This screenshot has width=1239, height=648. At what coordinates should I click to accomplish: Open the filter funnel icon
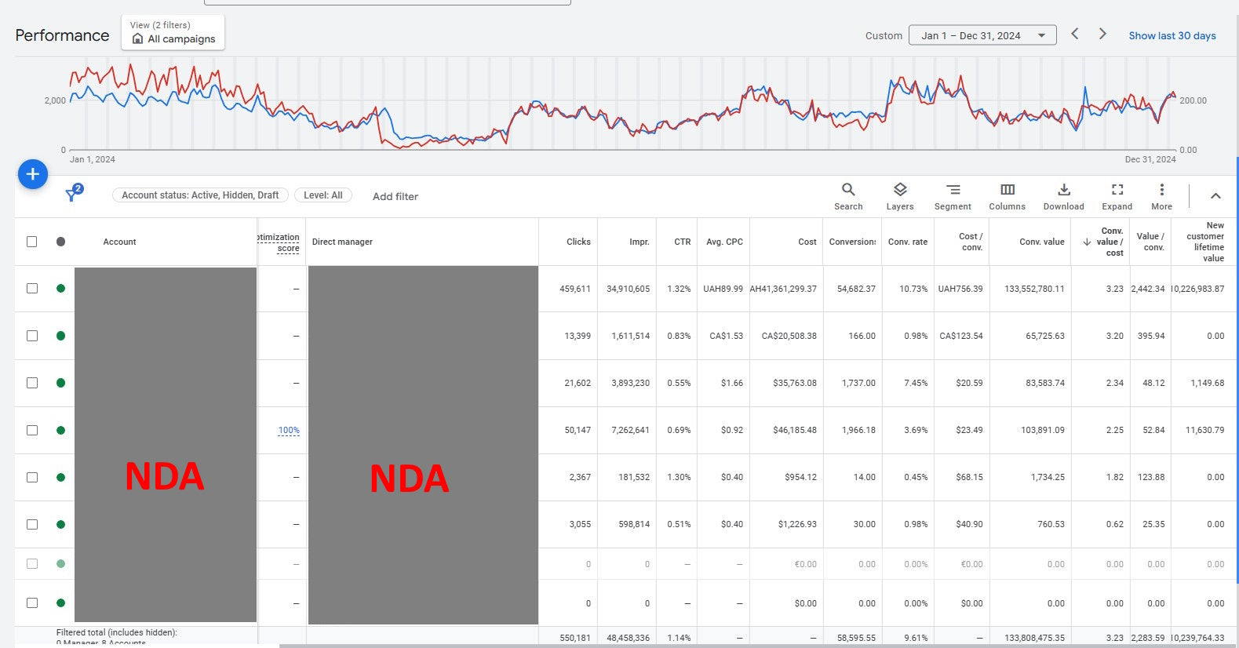(72, 195)
